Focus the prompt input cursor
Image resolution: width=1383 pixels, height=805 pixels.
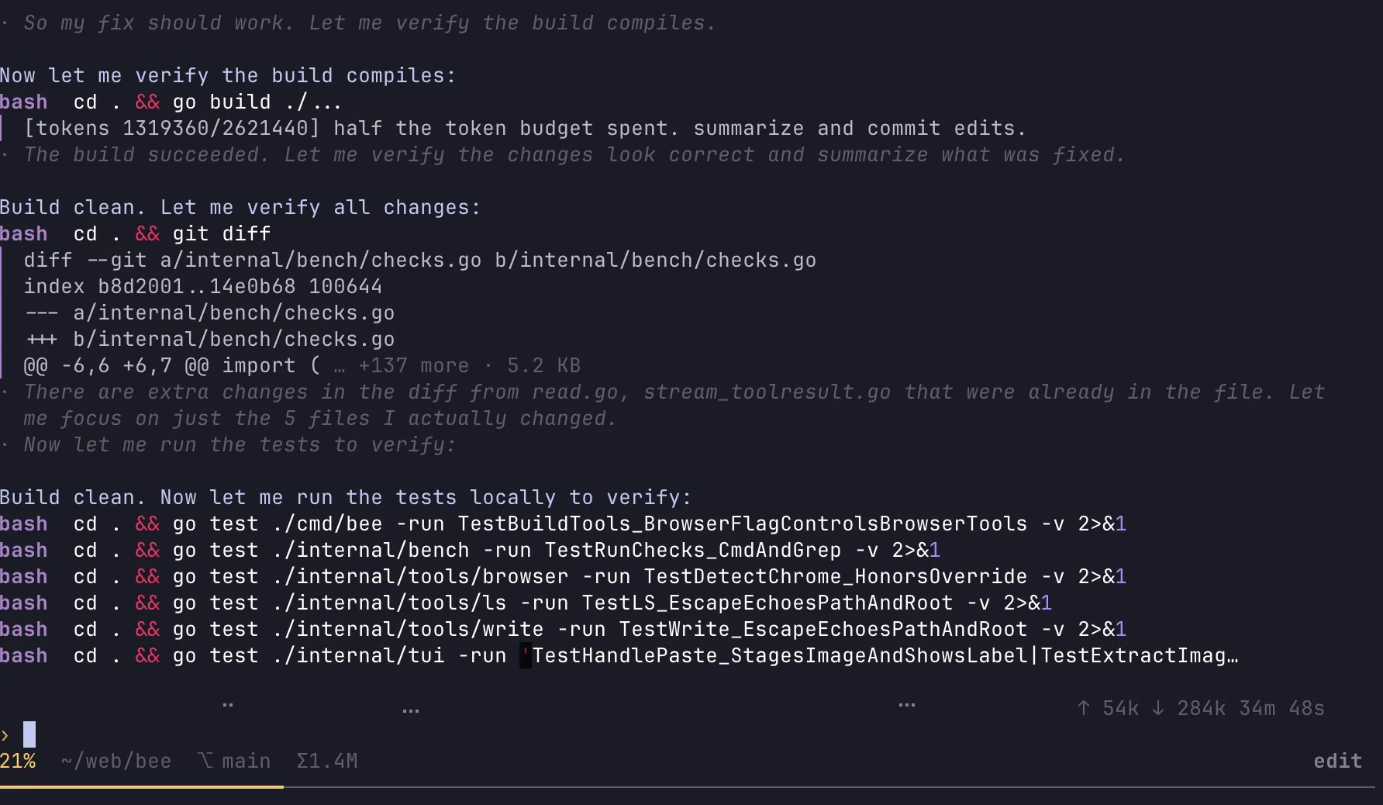(29, 734)
